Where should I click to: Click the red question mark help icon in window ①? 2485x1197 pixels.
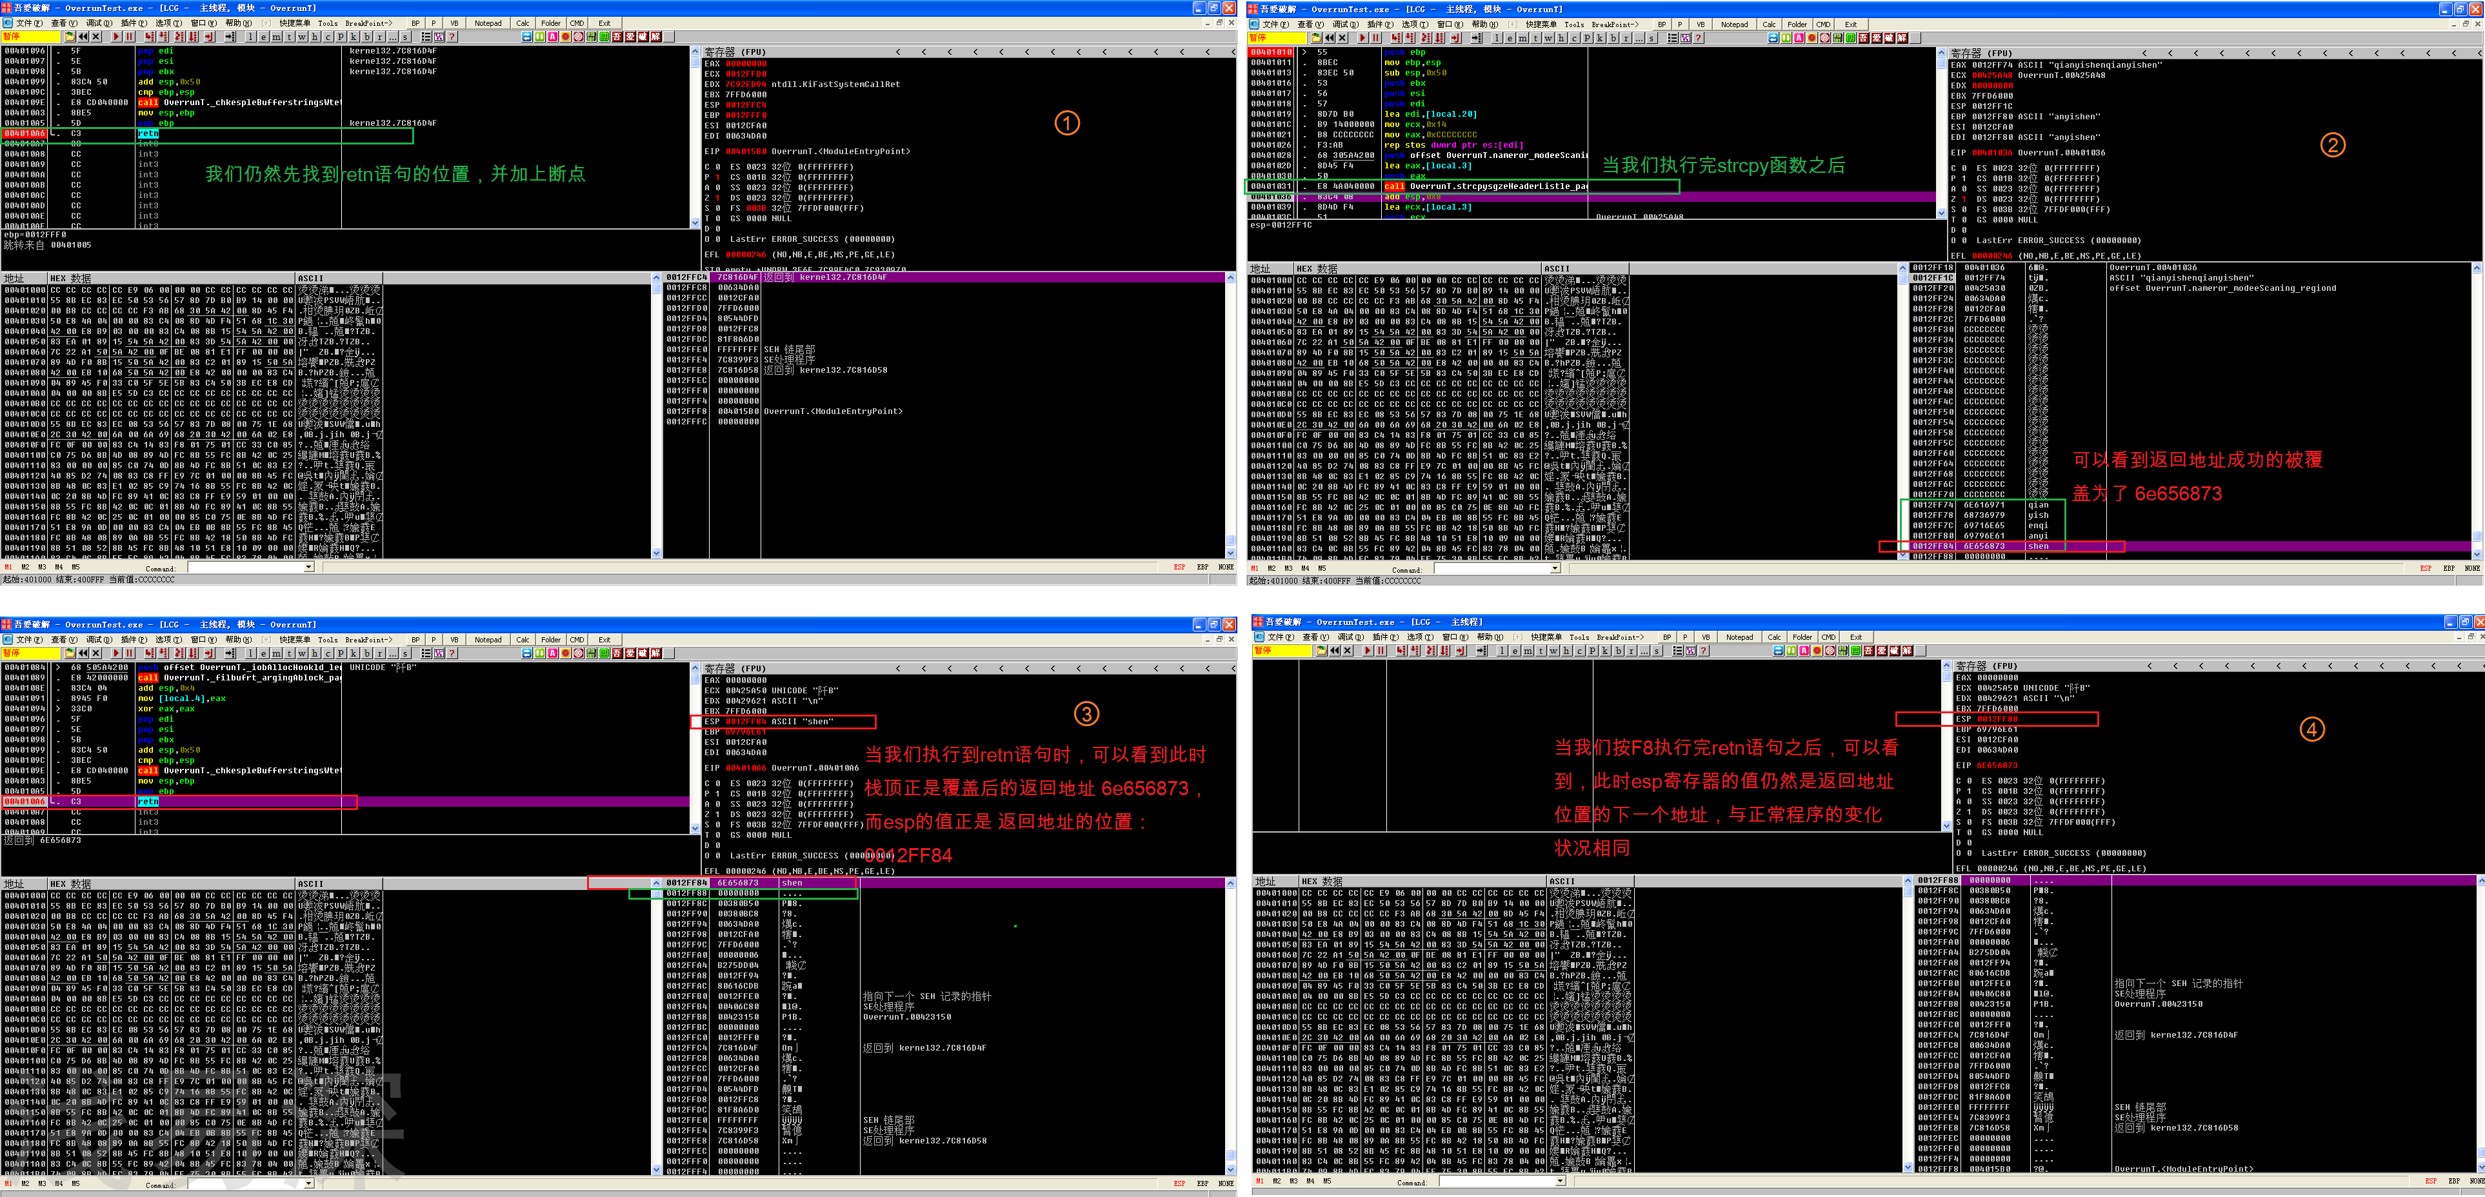click(452, 37)
